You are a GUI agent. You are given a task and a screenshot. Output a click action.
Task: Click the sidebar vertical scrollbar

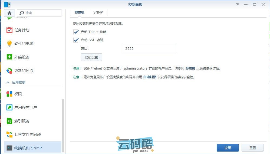point(63,124)
